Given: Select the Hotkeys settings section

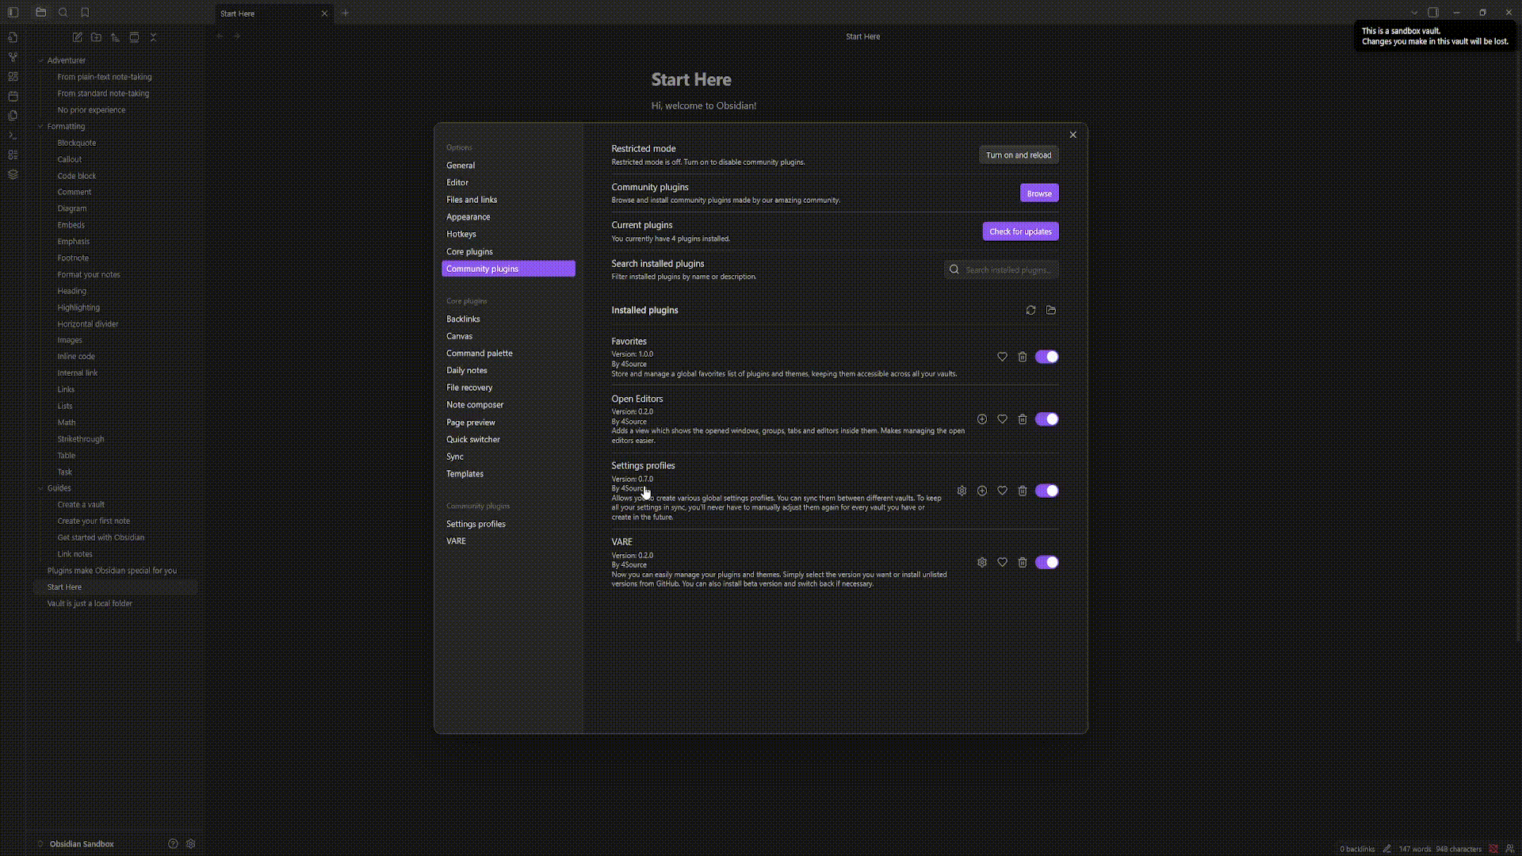Looking at the screenshot, I should click(x=461, y=234).
